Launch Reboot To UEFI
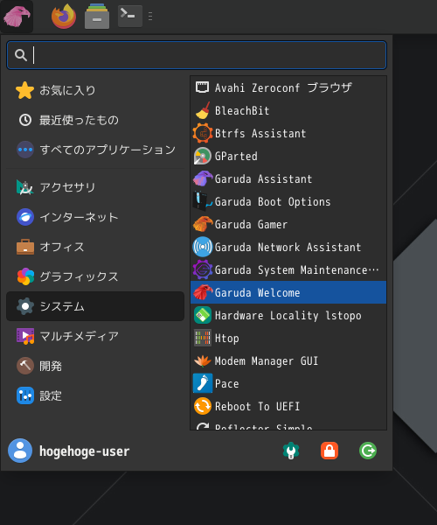437x525 pixels. 288,407
